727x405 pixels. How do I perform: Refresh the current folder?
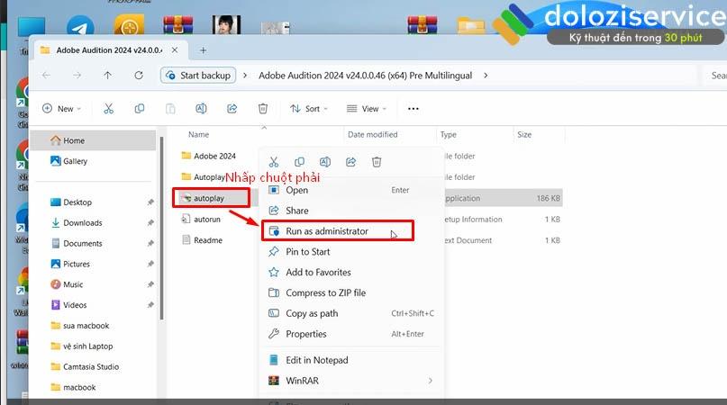point(139,75)
